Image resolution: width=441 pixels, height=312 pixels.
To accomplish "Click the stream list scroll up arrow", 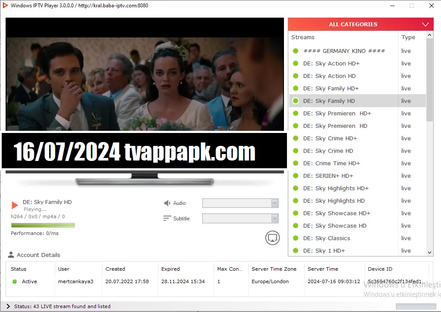I will tap(429, 35).
